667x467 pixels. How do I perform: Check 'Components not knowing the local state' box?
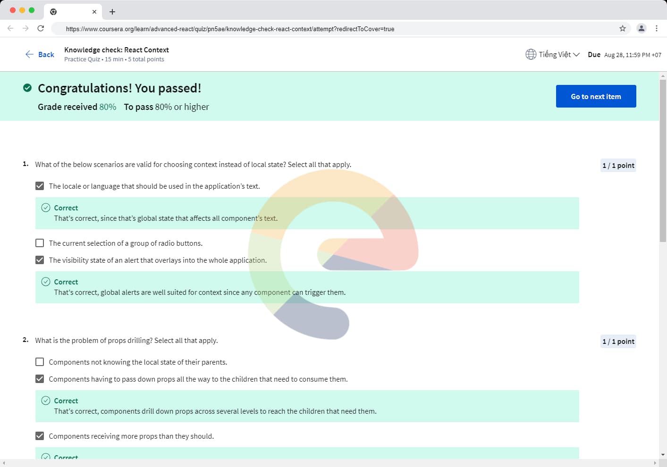coord(40,362)
